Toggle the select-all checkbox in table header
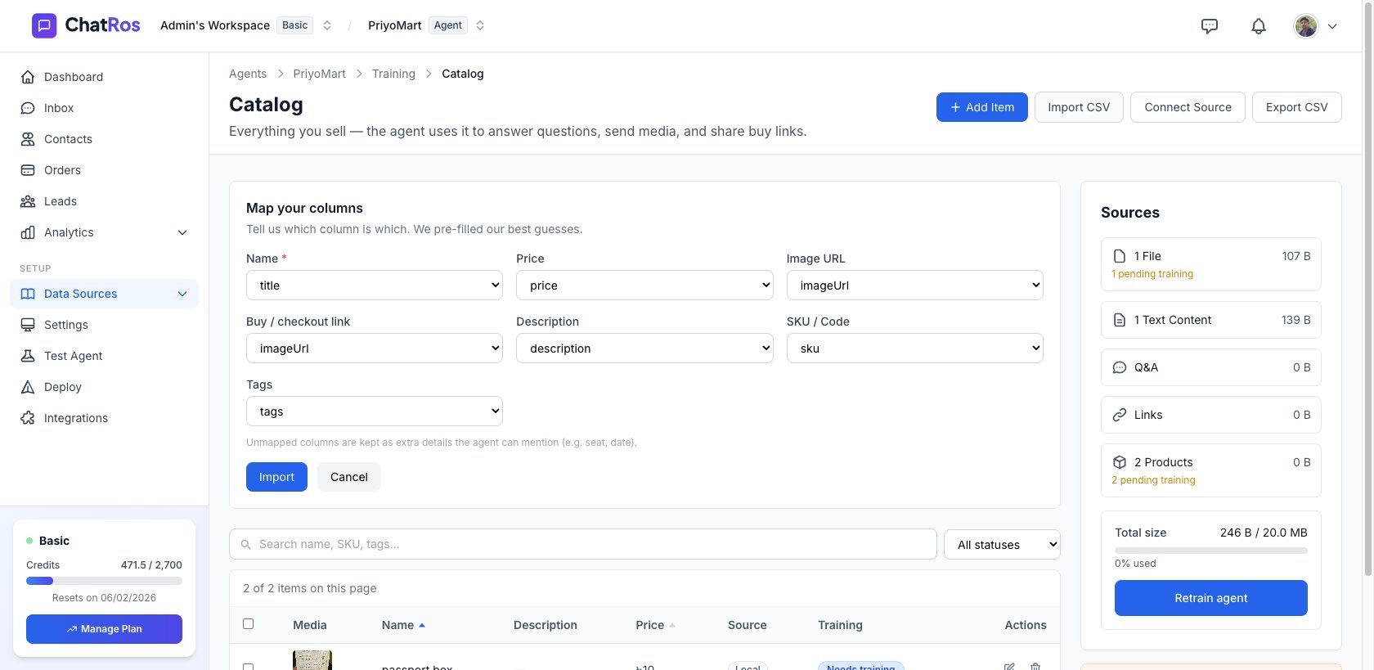This screenshot has height=670, width=1374. [x=249, y=623]
